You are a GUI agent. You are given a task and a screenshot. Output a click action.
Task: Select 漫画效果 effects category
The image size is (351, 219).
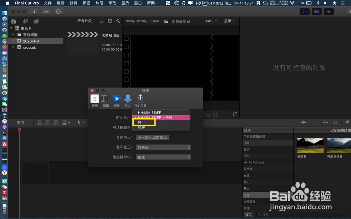pos(268,201)
